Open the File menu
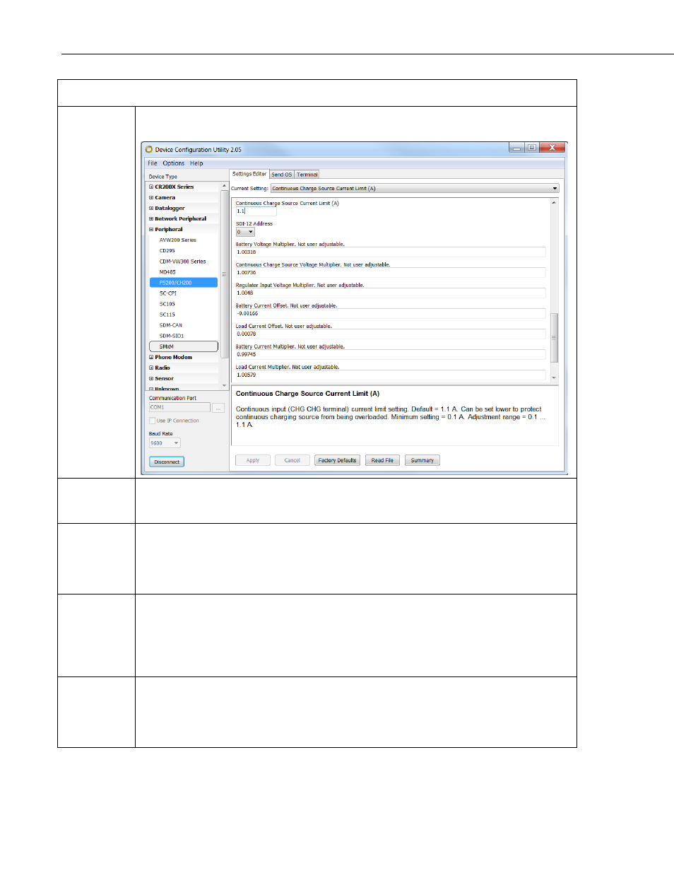 [153, 163]
